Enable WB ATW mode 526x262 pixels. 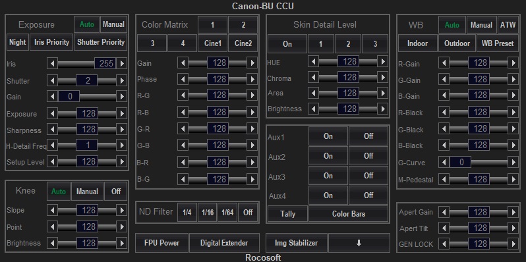click(508, 25)
